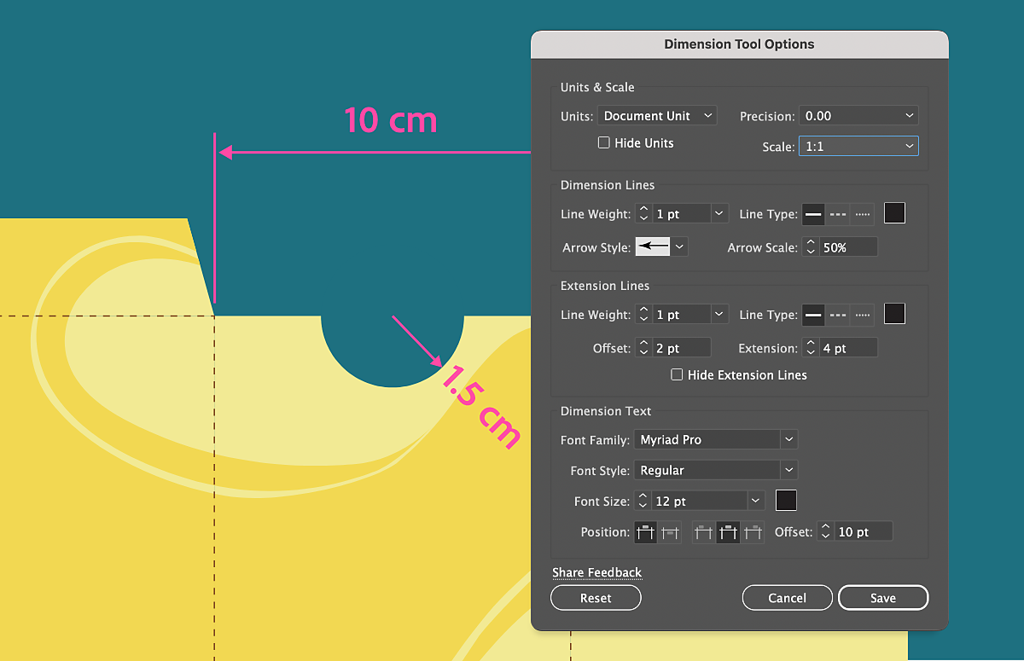
Task: Set text position below the dimension line
Action: 671,531
